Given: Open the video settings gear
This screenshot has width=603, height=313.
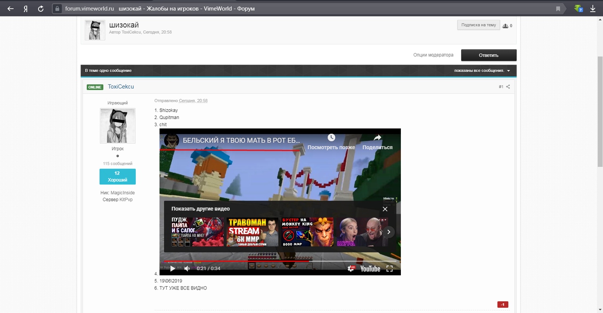Looking at the screenshot, I should (351, 268).
